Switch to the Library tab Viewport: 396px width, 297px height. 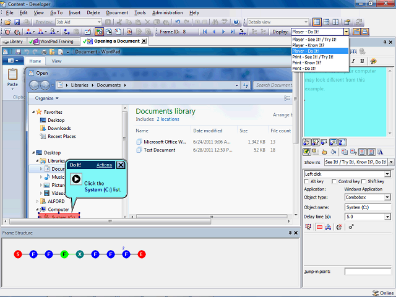[x=13, y=41]
